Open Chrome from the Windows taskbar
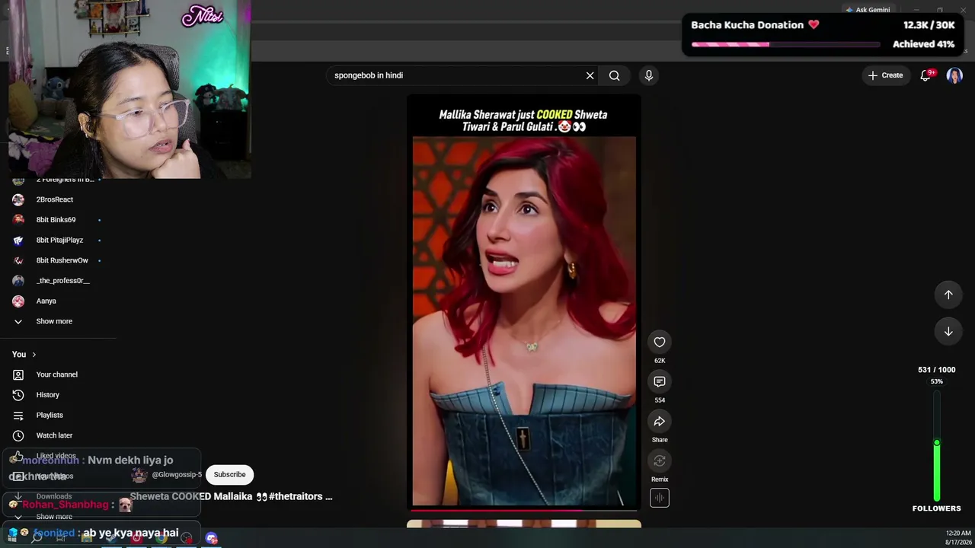975x548 pixels. (x=161, y=538)
